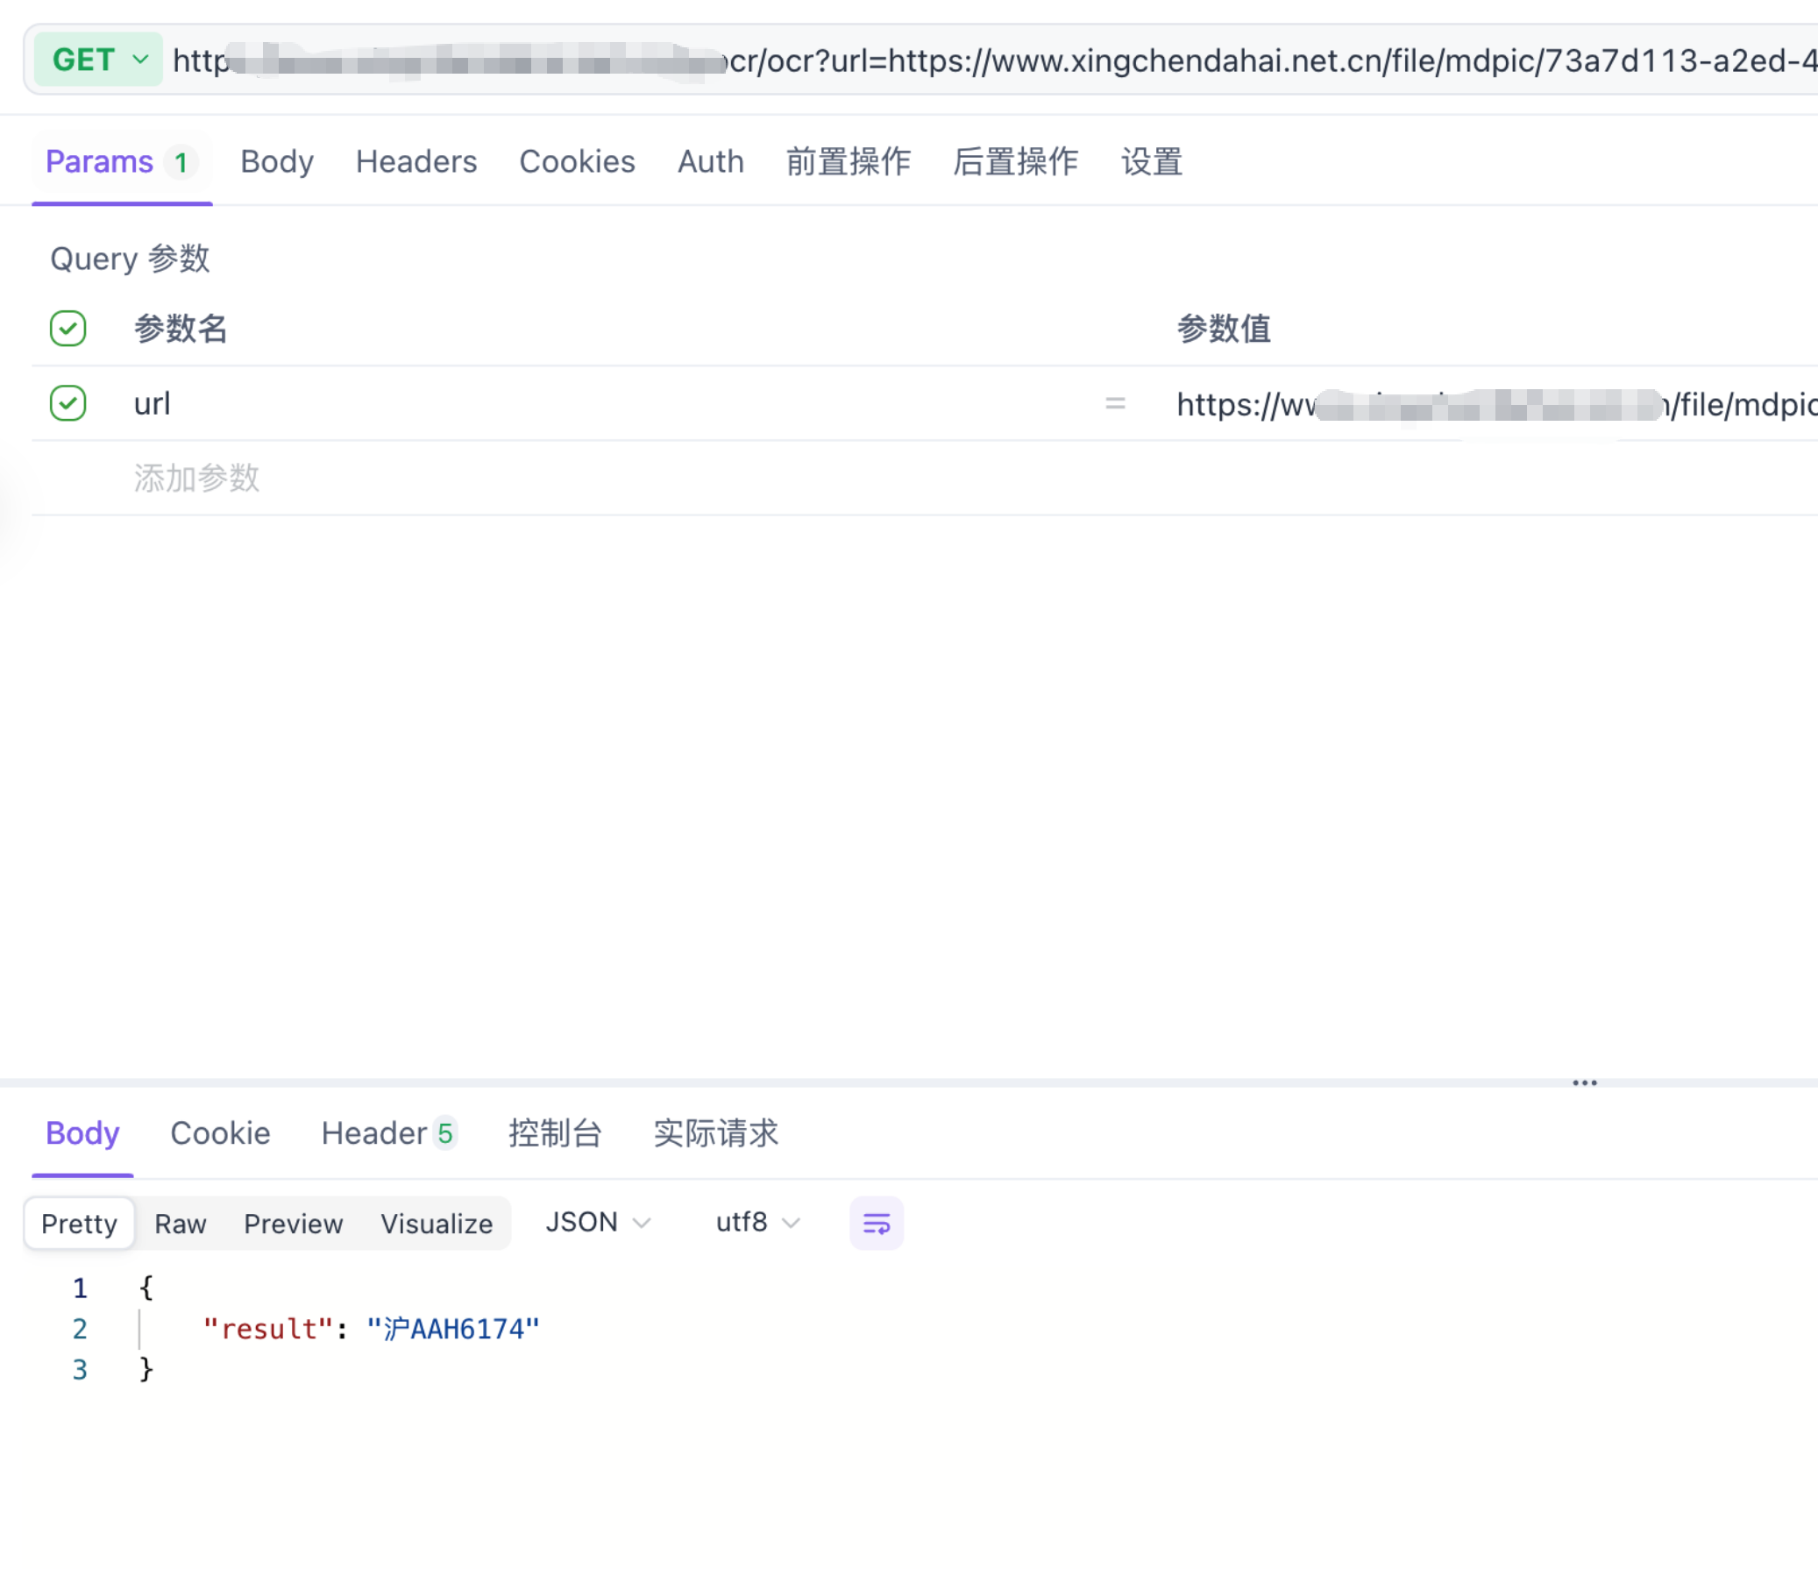Open the 设置 tab
Screen dimensions: 1818x1569
(1152, 161)
